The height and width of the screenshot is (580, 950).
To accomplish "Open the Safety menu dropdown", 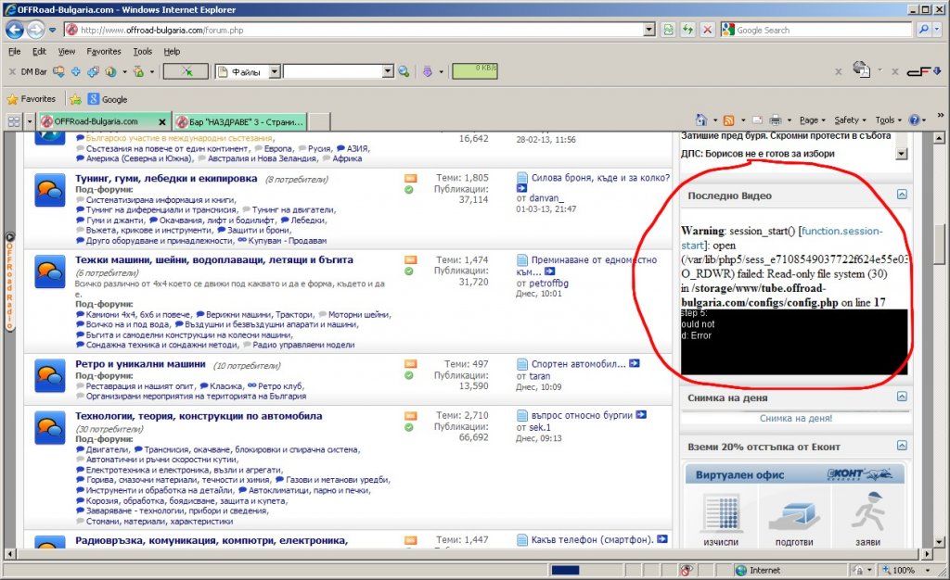I will [x=850, y=120].
